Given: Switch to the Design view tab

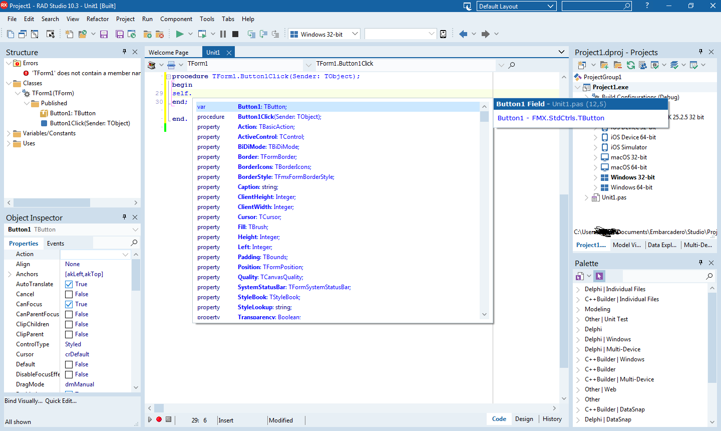Looking at the screenshot, I should pos(524,419).
